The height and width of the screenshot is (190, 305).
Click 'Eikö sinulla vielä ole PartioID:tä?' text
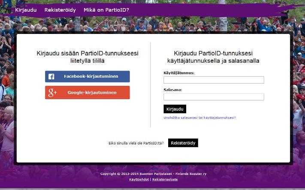tap(136, 143)
